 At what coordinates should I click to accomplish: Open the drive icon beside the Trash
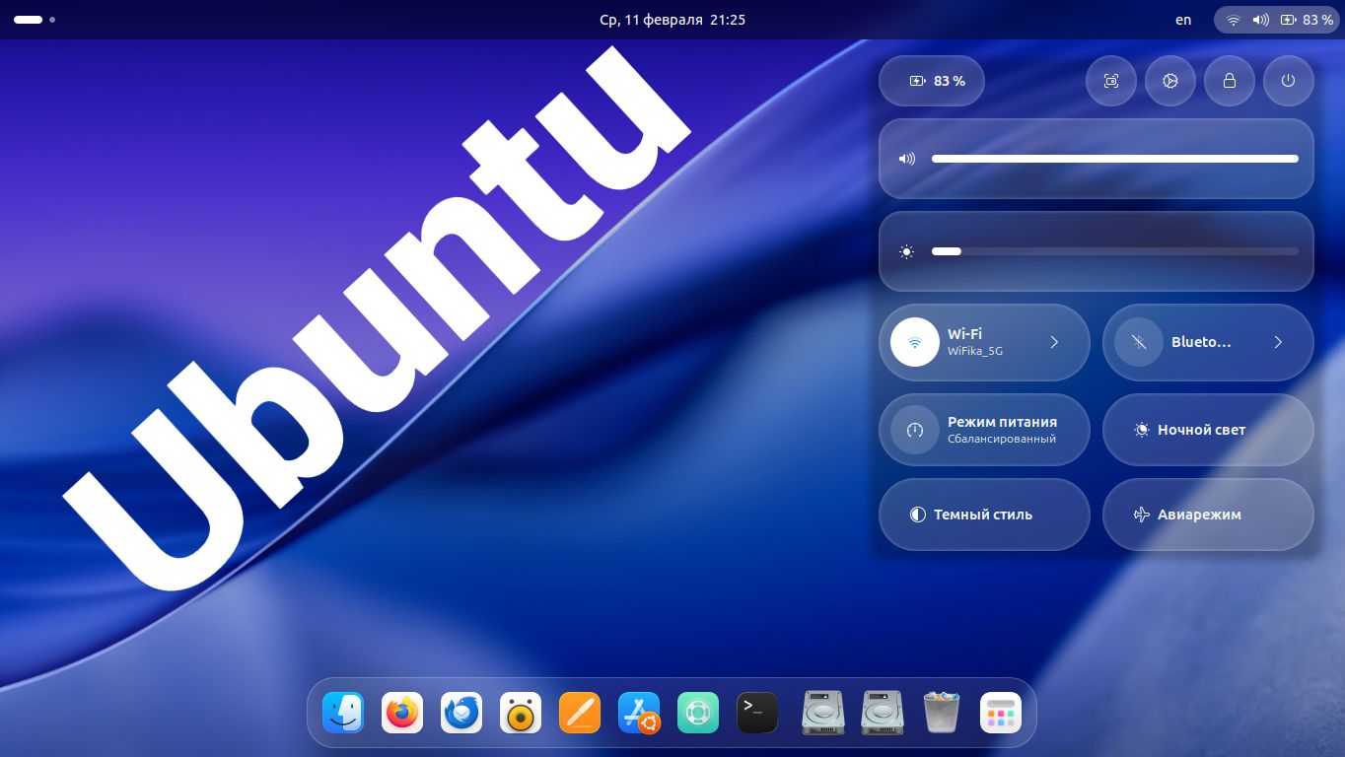[883, 713]
